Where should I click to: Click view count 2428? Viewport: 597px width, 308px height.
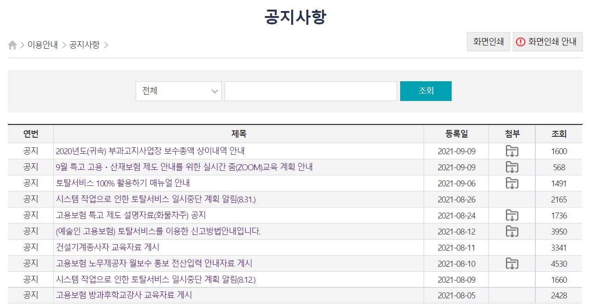pos(559,296)
